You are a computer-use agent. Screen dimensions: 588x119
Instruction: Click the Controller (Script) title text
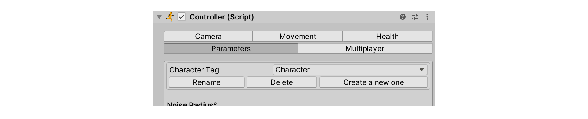click(222, 17)
